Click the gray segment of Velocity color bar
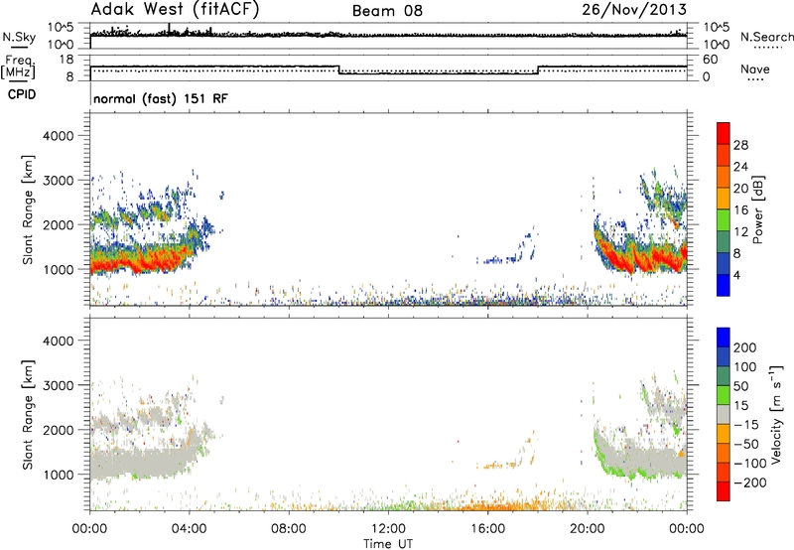This screenshot has width=794, height=550. click(x=724, y=414)
